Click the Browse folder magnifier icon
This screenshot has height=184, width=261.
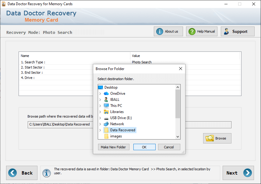click(x=210, y=138)
